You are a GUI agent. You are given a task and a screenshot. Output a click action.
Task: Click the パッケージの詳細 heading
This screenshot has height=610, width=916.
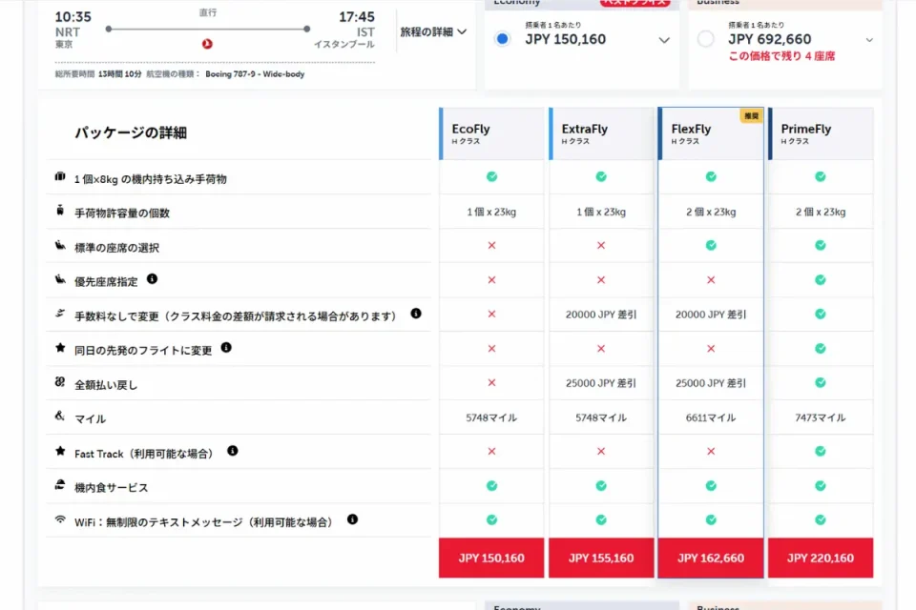click(x=131, y=133)
